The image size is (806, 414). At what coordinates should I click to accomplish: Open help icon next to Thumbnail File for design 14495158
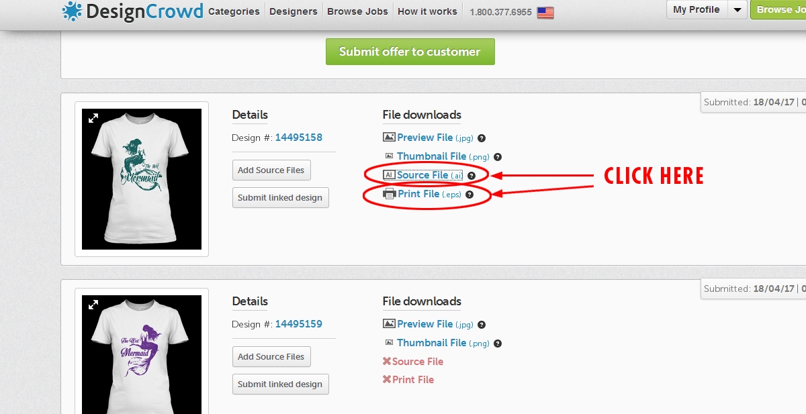tap(498, 157)
